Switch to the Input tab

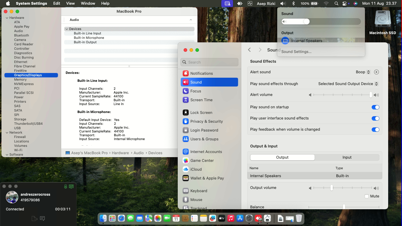(347, 157)
